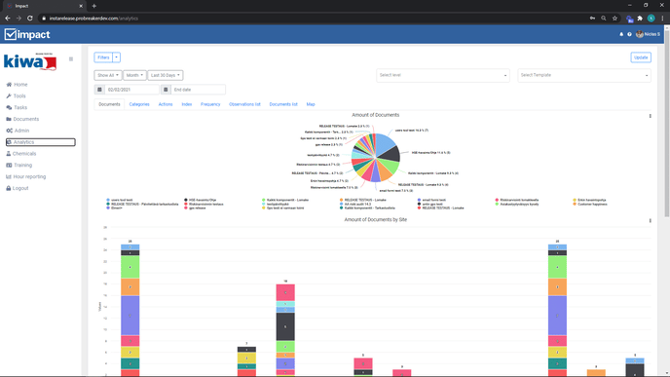The width and height of the screenshot is (670, 377).
Task: Collapse the sidebar with the hamburger icon
Action: [x=71, y=59]
